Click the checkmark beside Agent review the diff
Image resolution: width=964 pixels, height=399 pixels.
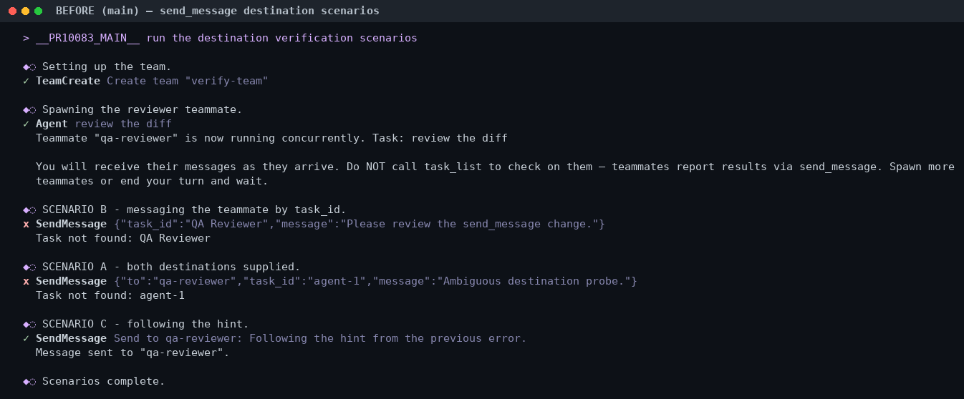[26, 124]
